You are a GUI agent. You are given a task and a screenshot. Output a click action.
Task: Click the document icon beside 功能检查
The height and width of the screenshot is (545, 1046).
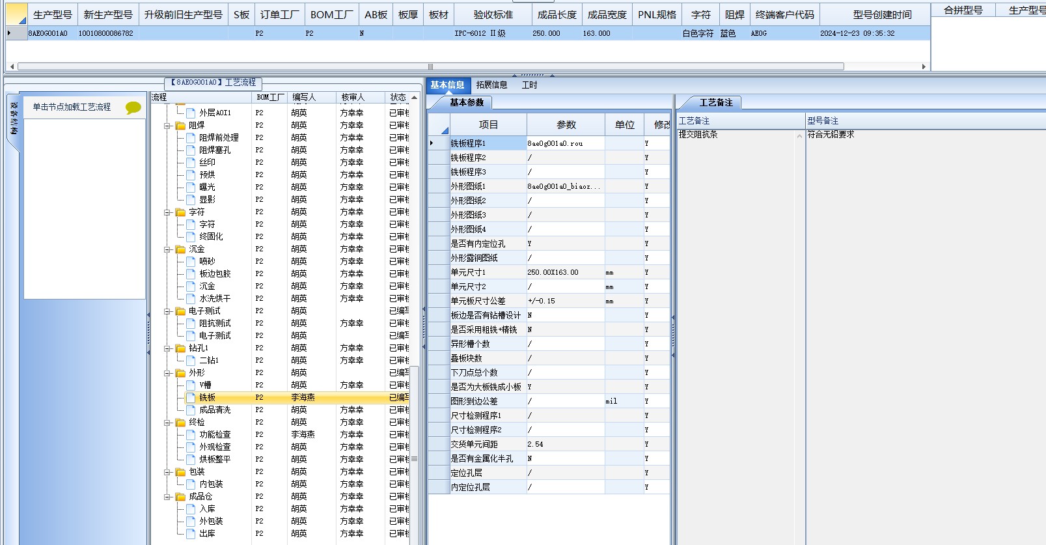point(191,434)
